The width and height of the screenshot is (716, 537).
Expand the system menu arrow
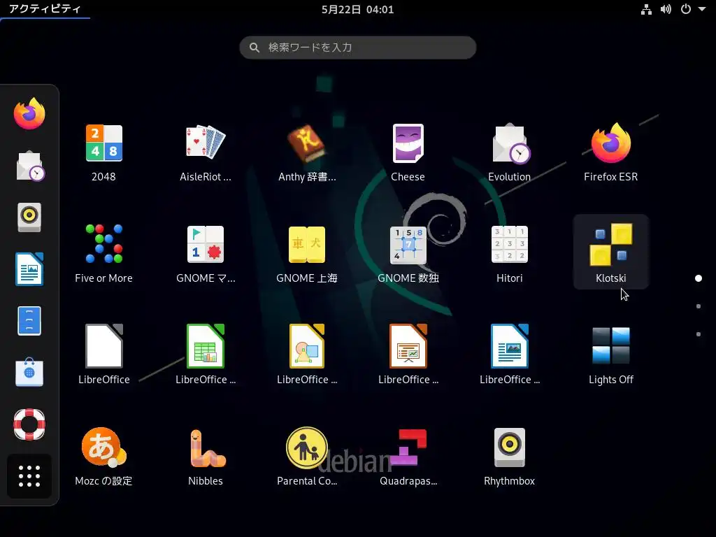(x=702, y=9)
